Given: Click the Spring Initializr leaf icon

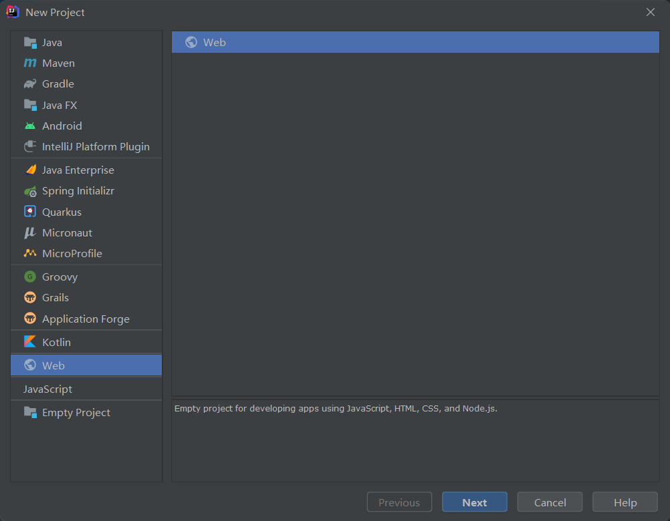Looking at the screenshot, I should [30, 191].
